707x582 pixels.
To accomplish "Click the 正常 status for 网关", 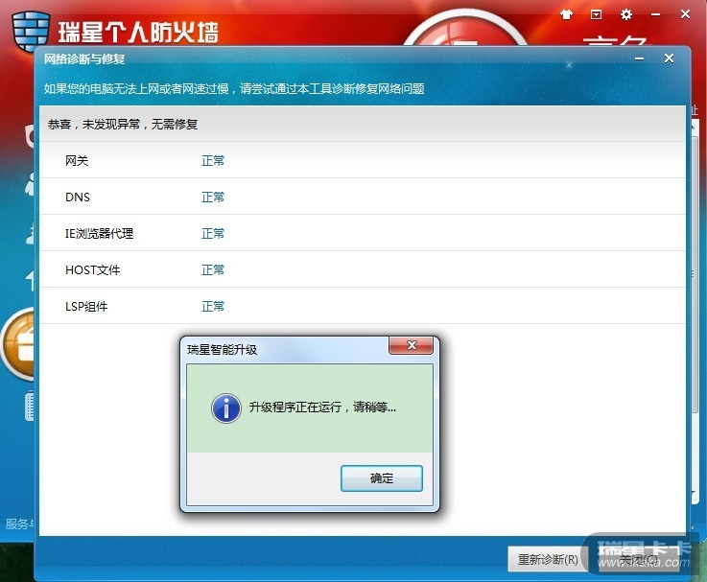I will pos(213,160).
